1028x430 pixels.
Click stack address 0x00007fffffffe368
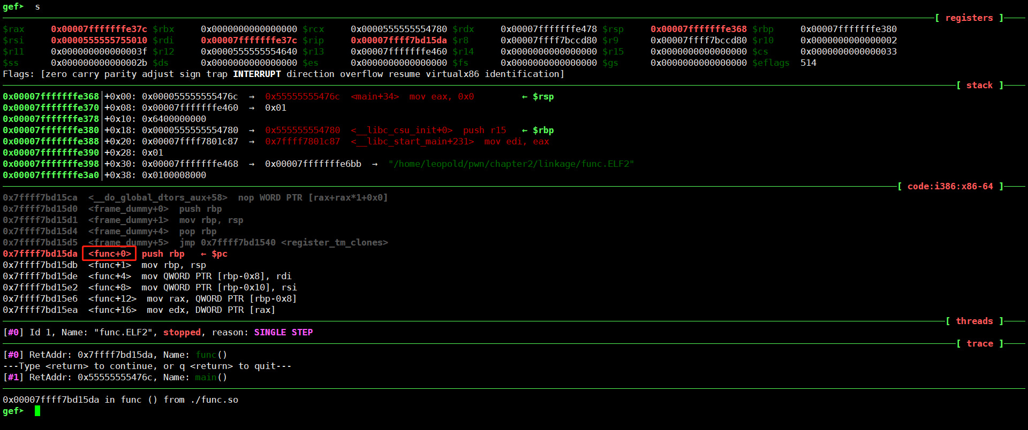pyautogui.click(x=51, y=96)
